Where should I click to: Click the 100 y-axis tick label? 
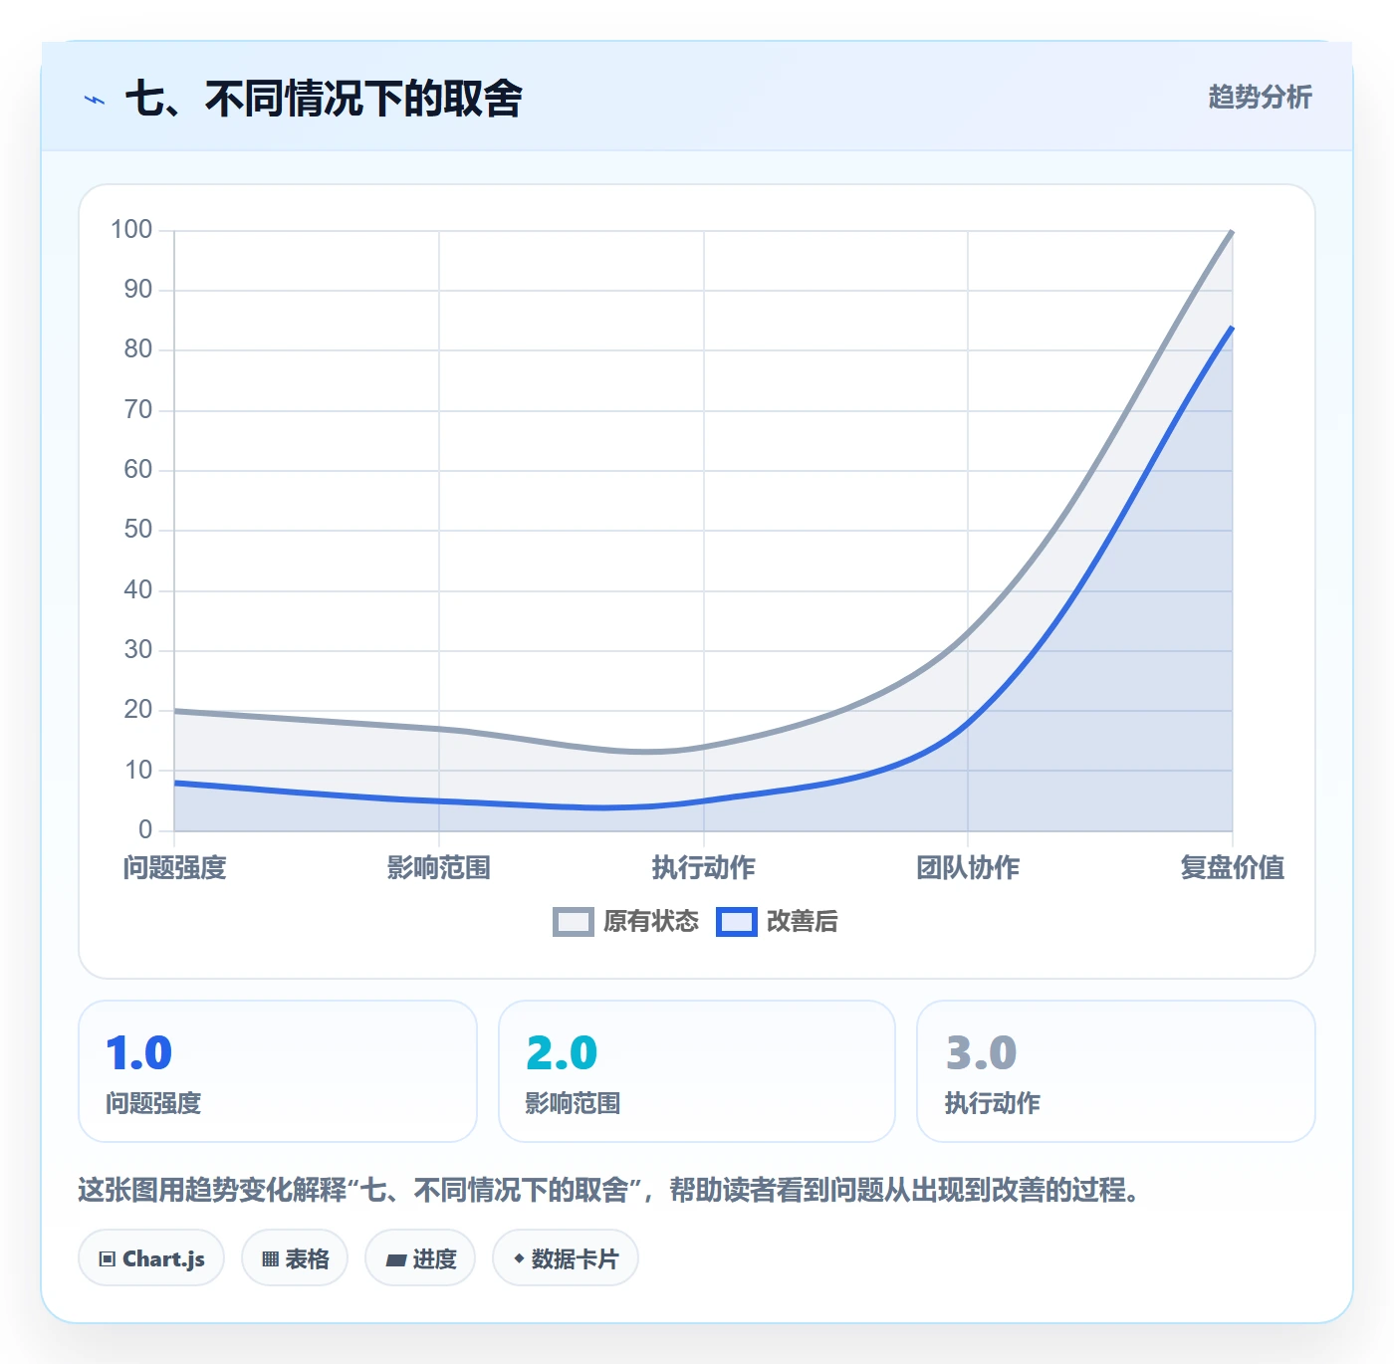pos(131,230)
